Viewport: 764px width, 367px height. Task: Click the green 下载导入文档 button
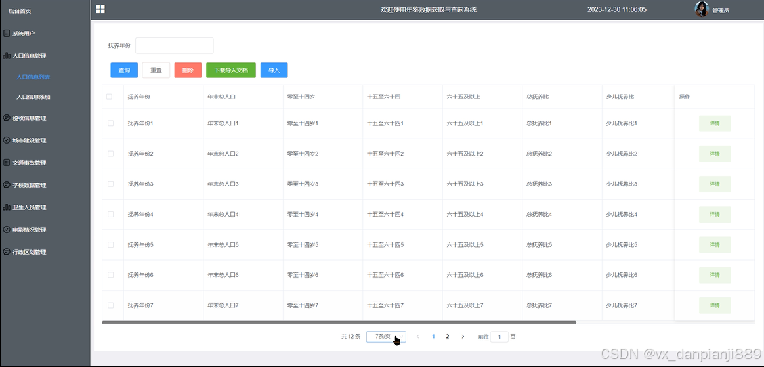(x=231, y=70)
